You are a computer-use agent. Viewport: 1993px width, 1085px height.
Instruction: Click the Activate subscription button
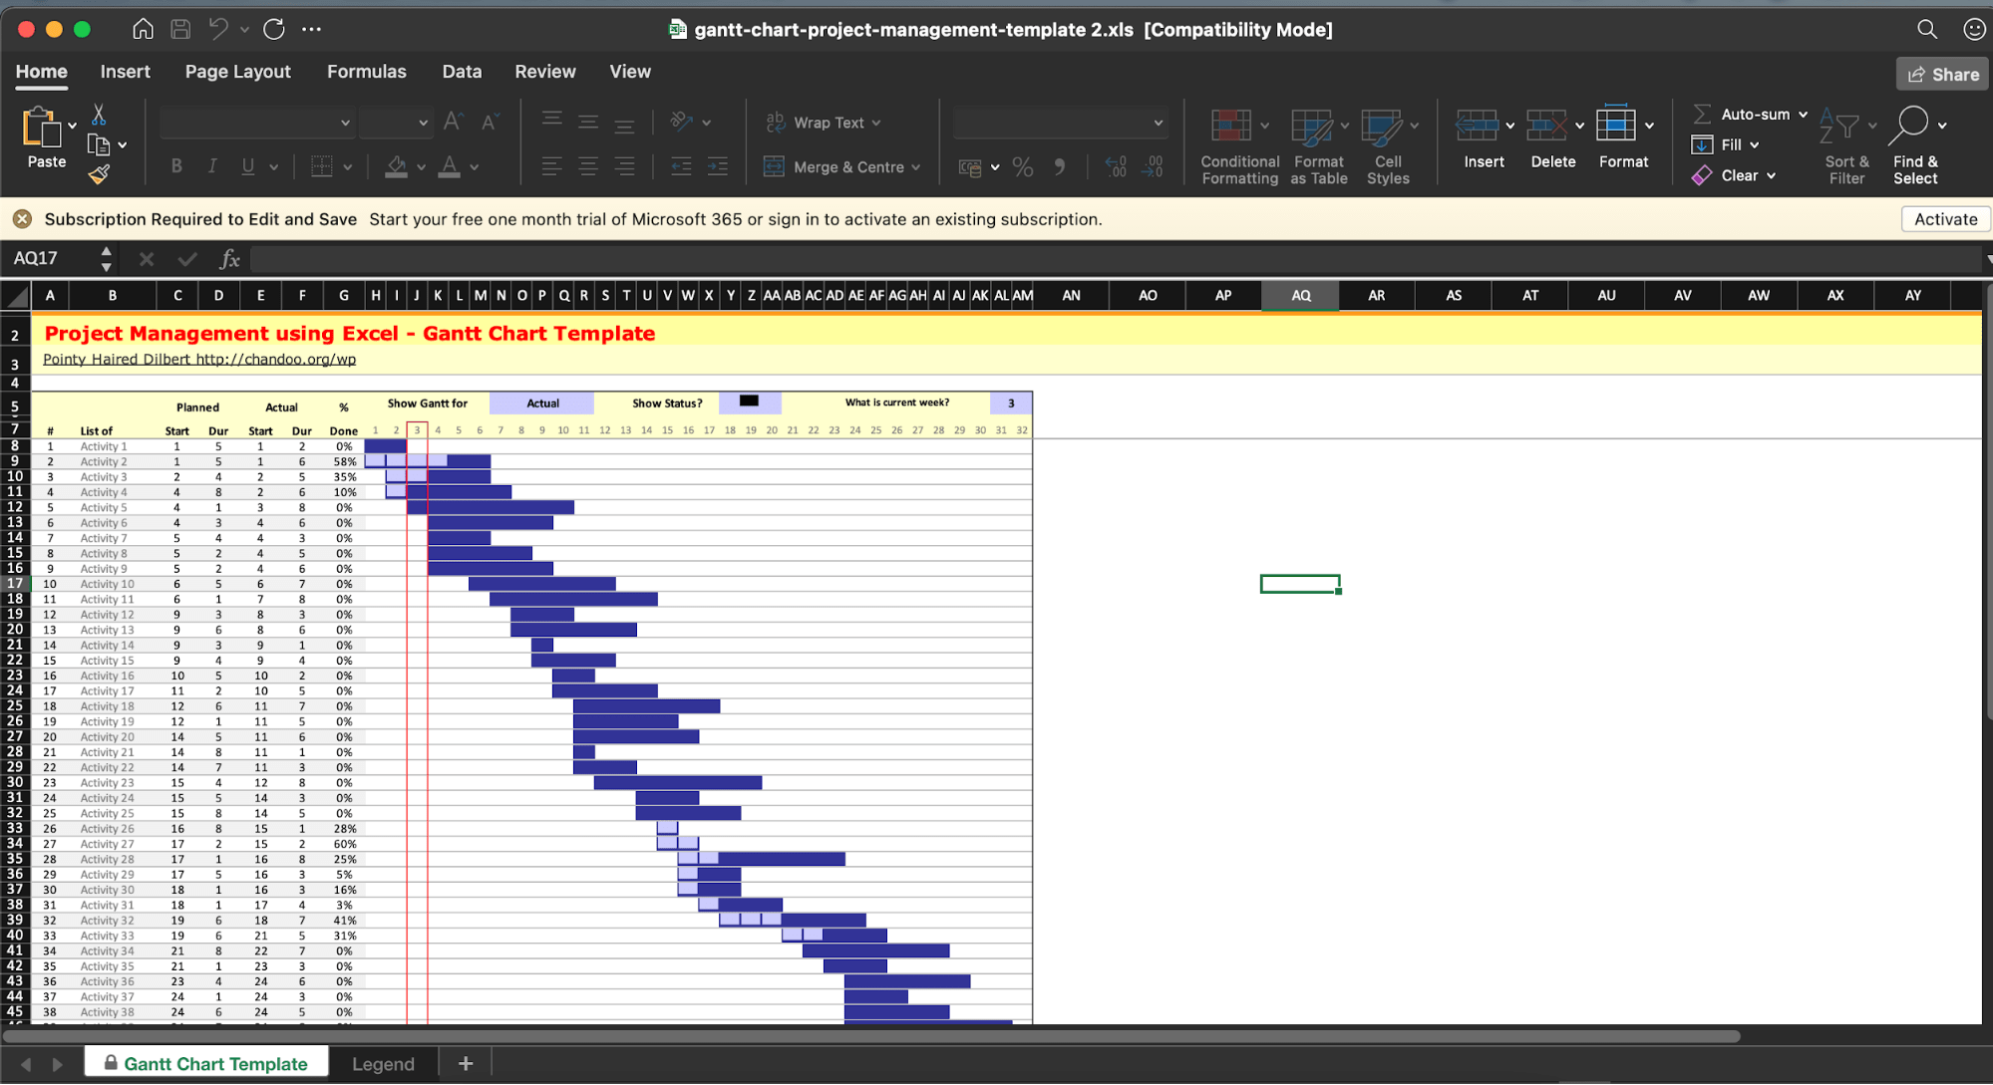(1944, 219)
